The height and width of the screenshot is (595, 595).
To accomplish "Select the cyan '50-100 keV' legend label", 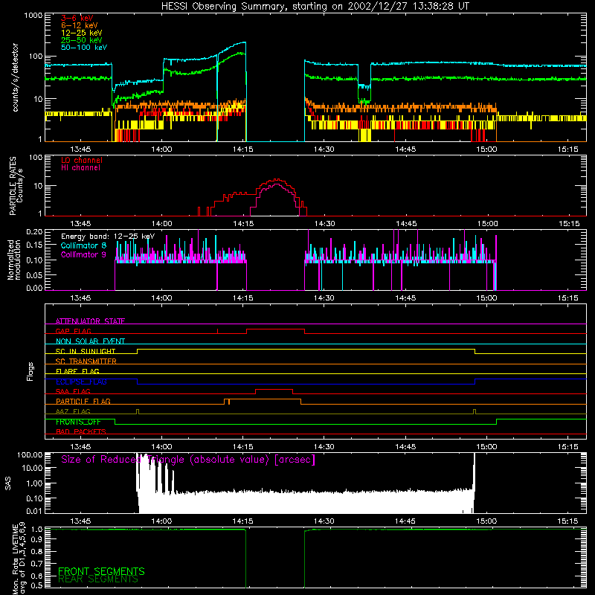I will pos(84,48).
